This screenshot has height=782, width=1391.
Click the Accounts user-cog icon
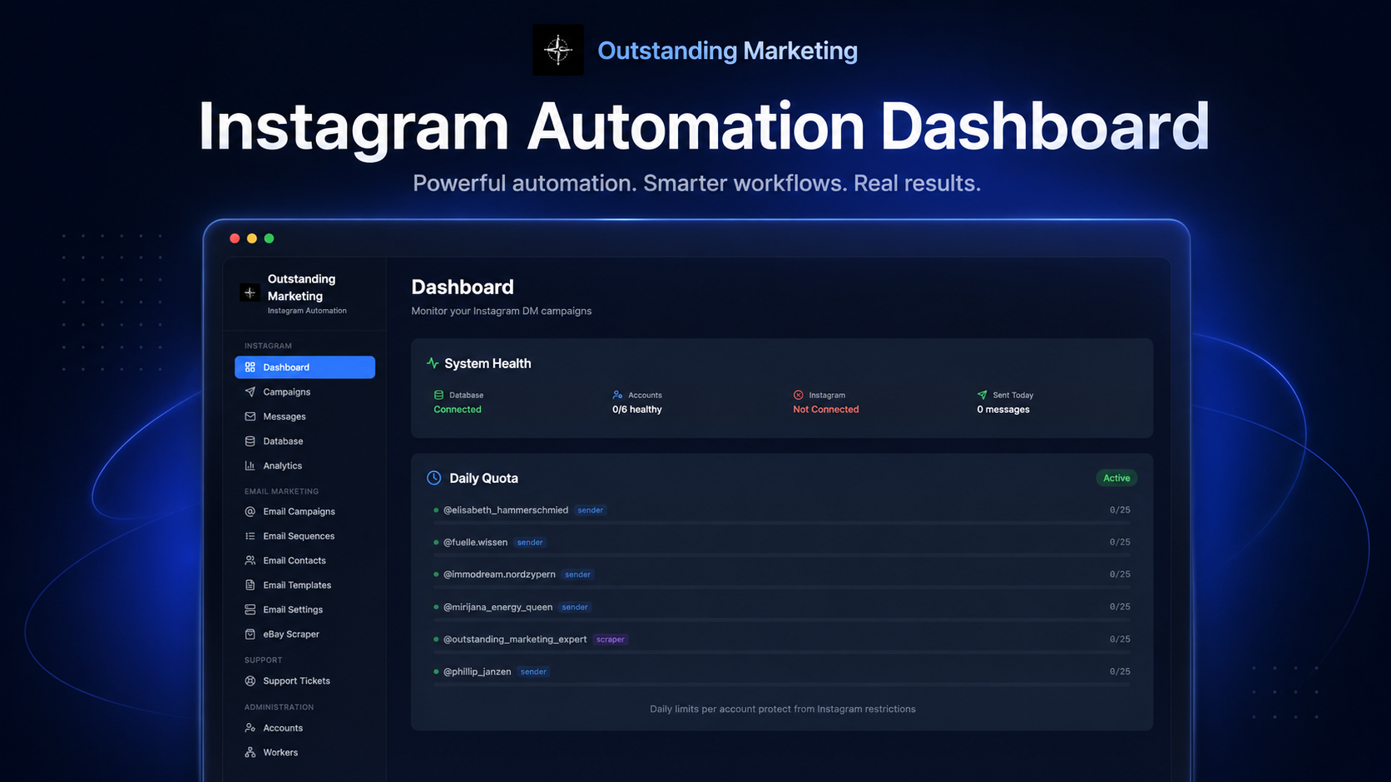[x=250, y=728]
